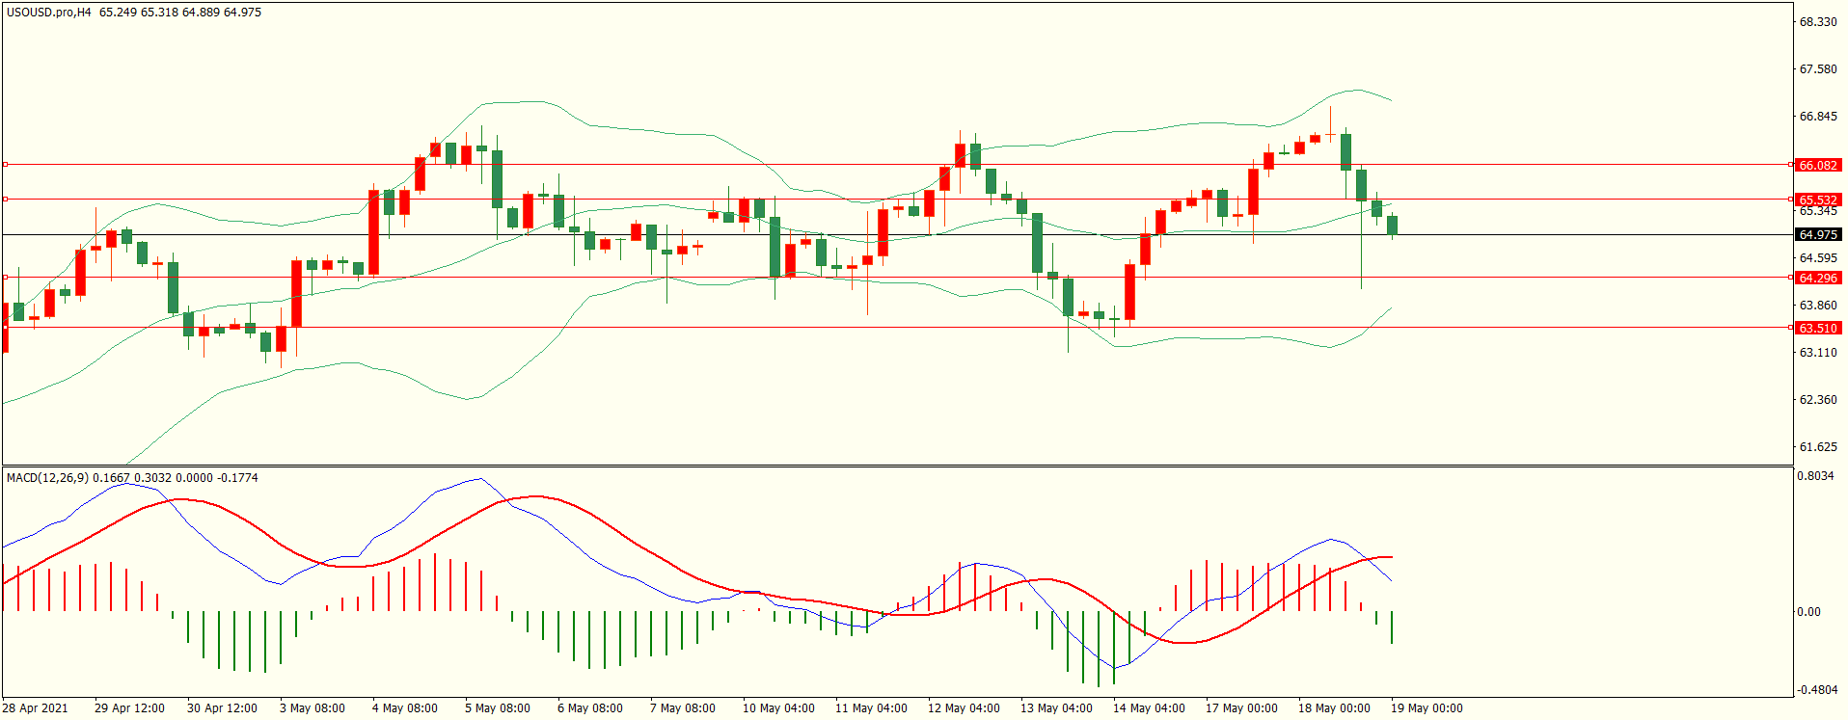Click the 10 May 04:00 time label
Screen dimensions: 1848x720
coord(778,707)
